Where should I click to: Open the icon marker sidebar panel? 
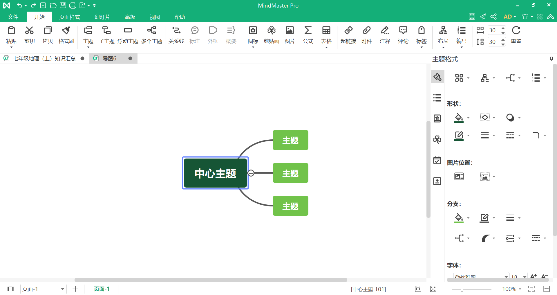coord(437,118)
